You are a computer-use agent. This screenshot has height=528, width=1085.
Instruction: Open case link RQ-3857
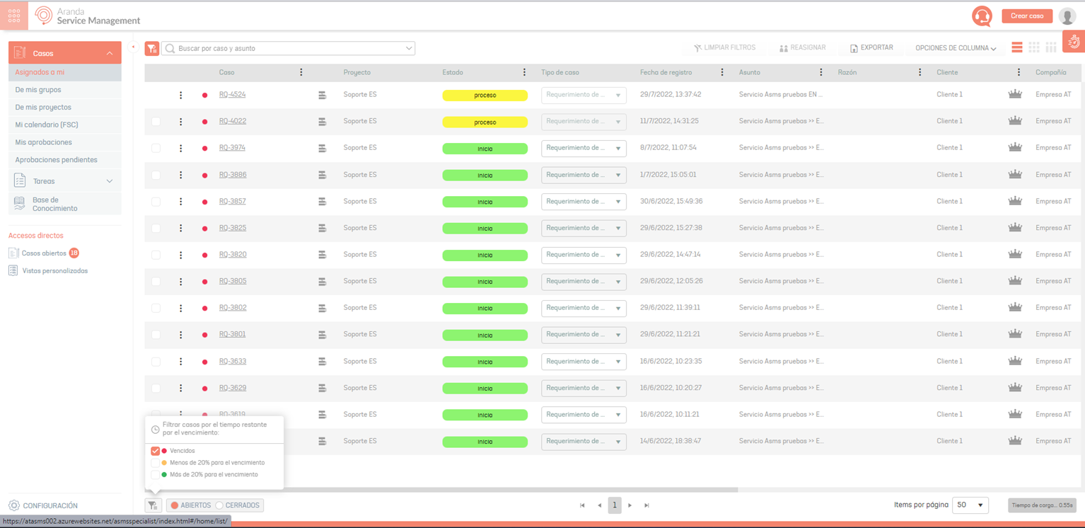233,202
